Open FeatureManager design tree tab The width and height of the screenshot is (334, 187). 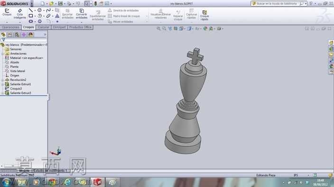3,34
